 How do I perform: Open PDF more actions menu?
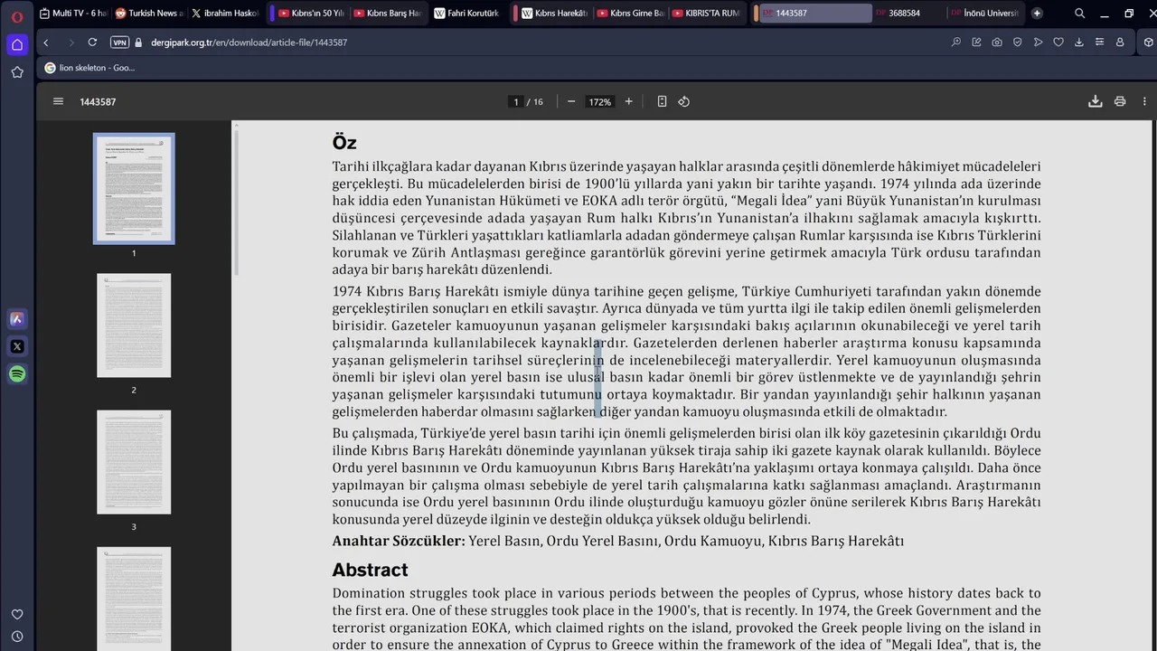tap(1144, 101)
